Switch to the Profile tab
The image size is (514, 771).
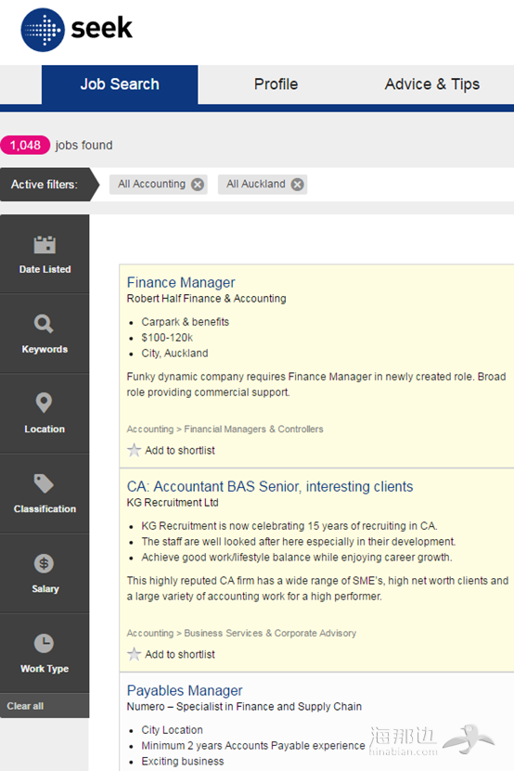(x=276, y=84)
